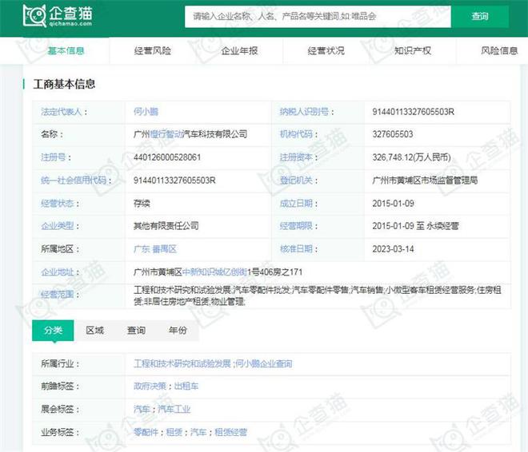Image resolution: width=528 pixels, height=452 pixels.
Task: Click the 注册资本 field label
Action: (296, 157)
